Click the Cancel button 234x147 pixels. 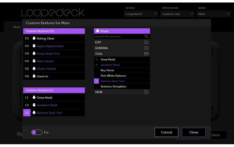click(166, 132)
